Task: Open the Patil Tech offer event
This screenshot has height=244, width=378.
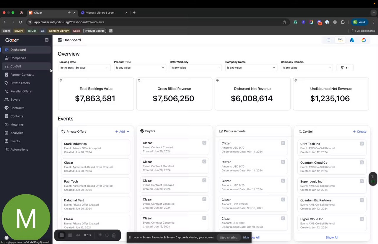Action: point(96,186)
